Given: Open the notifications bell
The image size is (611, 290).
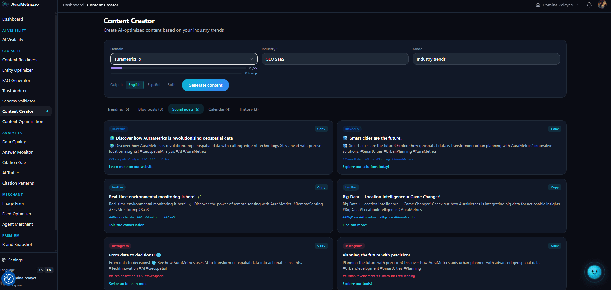Looking at the screenshot, I should click(x=589, y=5).
